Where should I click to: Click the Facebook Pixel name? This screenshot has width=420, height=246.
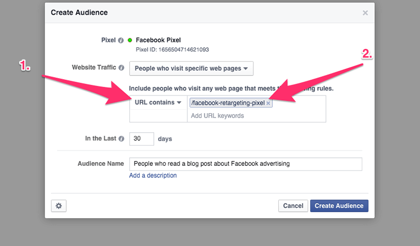pyautogui.click(x=159, y=40)
